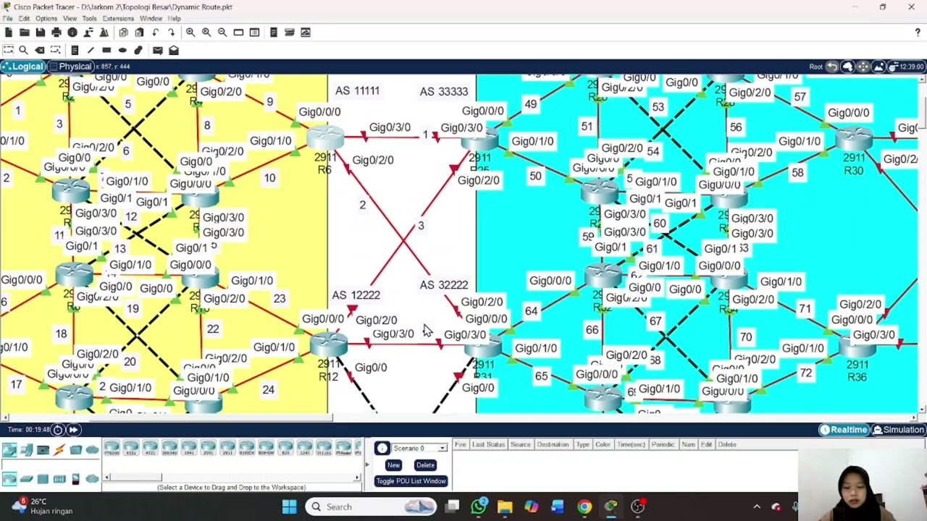Click router R30 in the topology
The height and width of the screenshot is (521, 927).
[x=854, y=139]
